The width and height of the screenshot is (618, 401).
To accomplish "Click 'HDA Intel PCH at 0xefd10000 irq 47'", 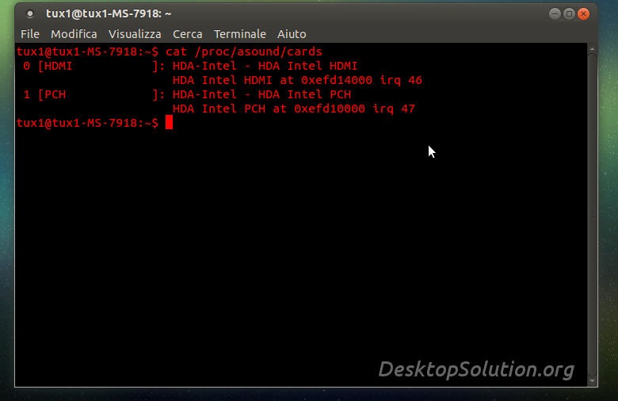I will 294,109.
